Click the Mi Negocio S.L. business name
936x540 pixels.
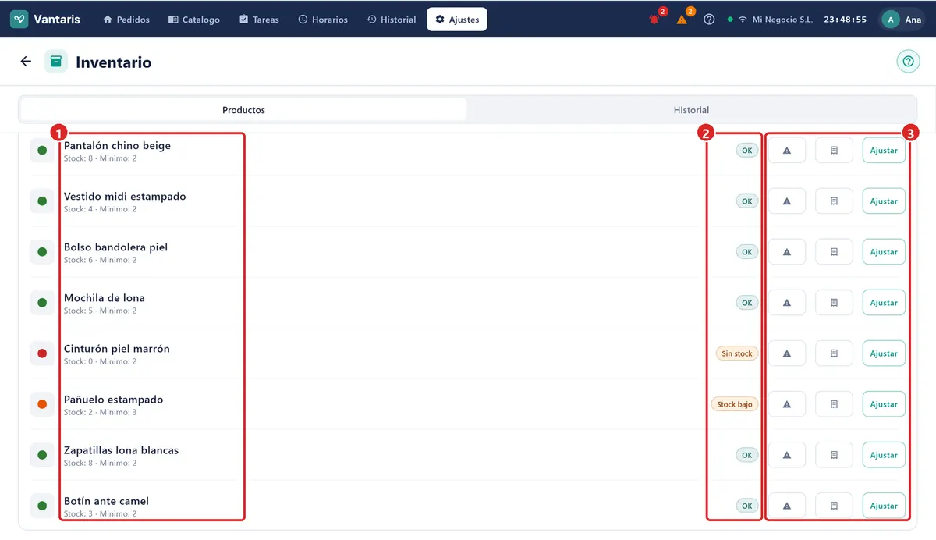pos(782,20)
